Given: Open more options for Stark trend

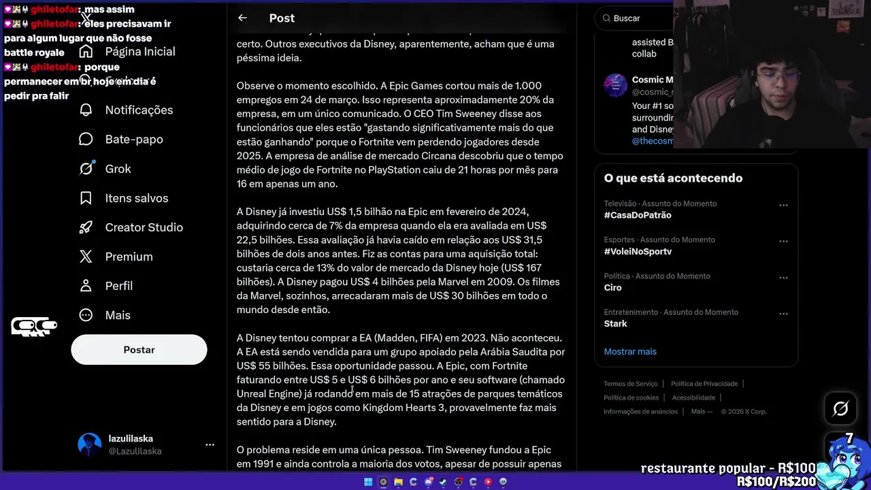Looking at the screenshot, I should click(x=783, y=314).
